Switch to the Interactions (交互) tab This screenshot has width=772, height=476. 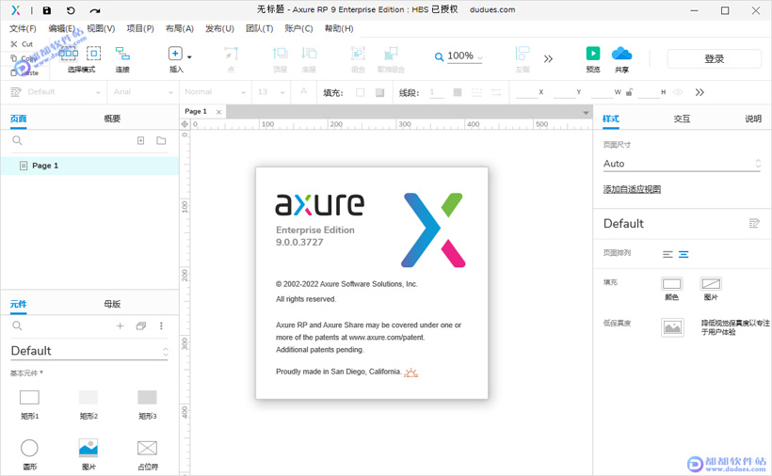click(x=682, y=119)
